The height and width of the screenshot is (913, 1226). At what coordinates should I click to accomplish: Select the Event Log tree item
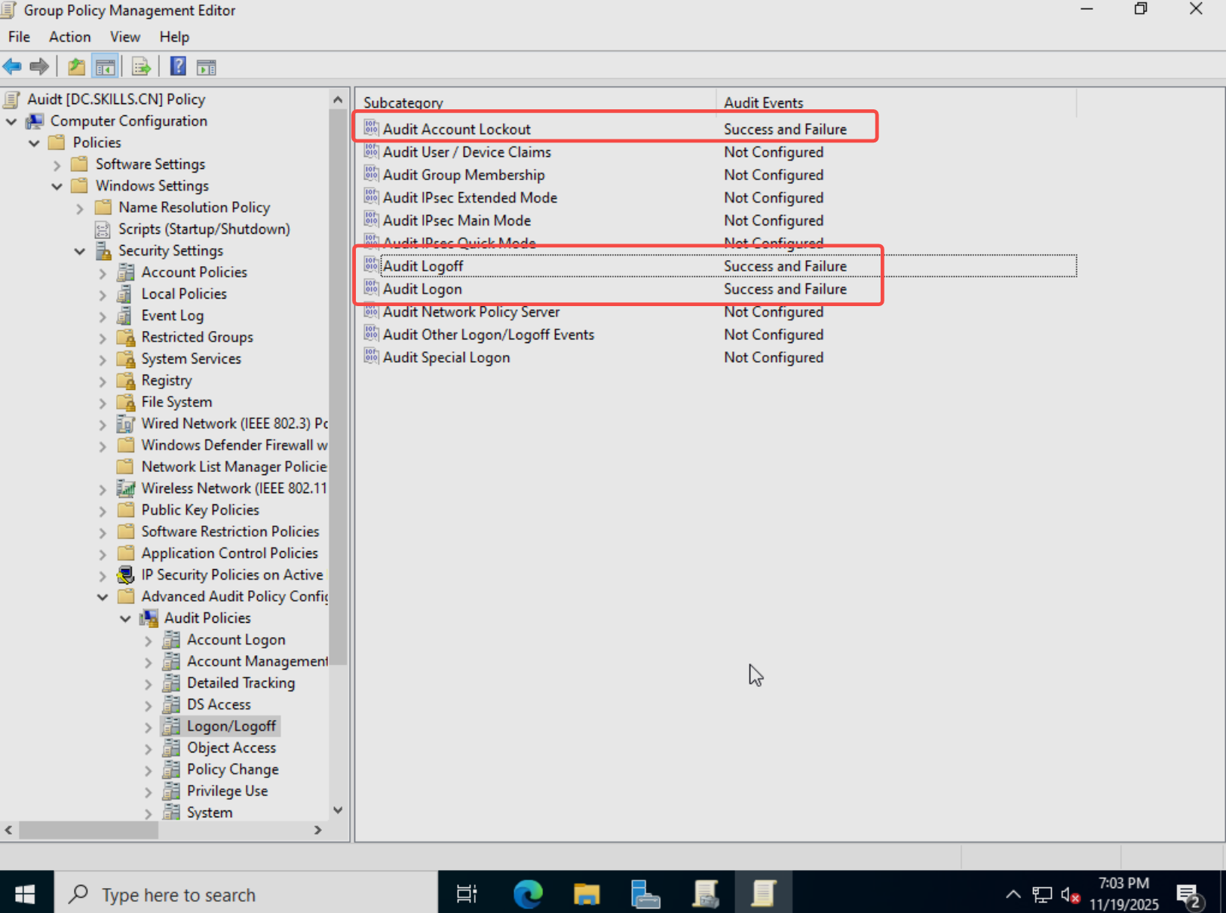click(x=172, y=316)
